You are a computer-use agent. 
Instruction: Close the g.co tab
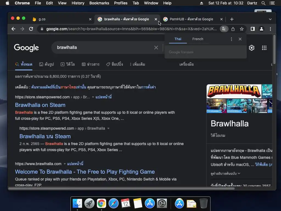tap(90, 19)
